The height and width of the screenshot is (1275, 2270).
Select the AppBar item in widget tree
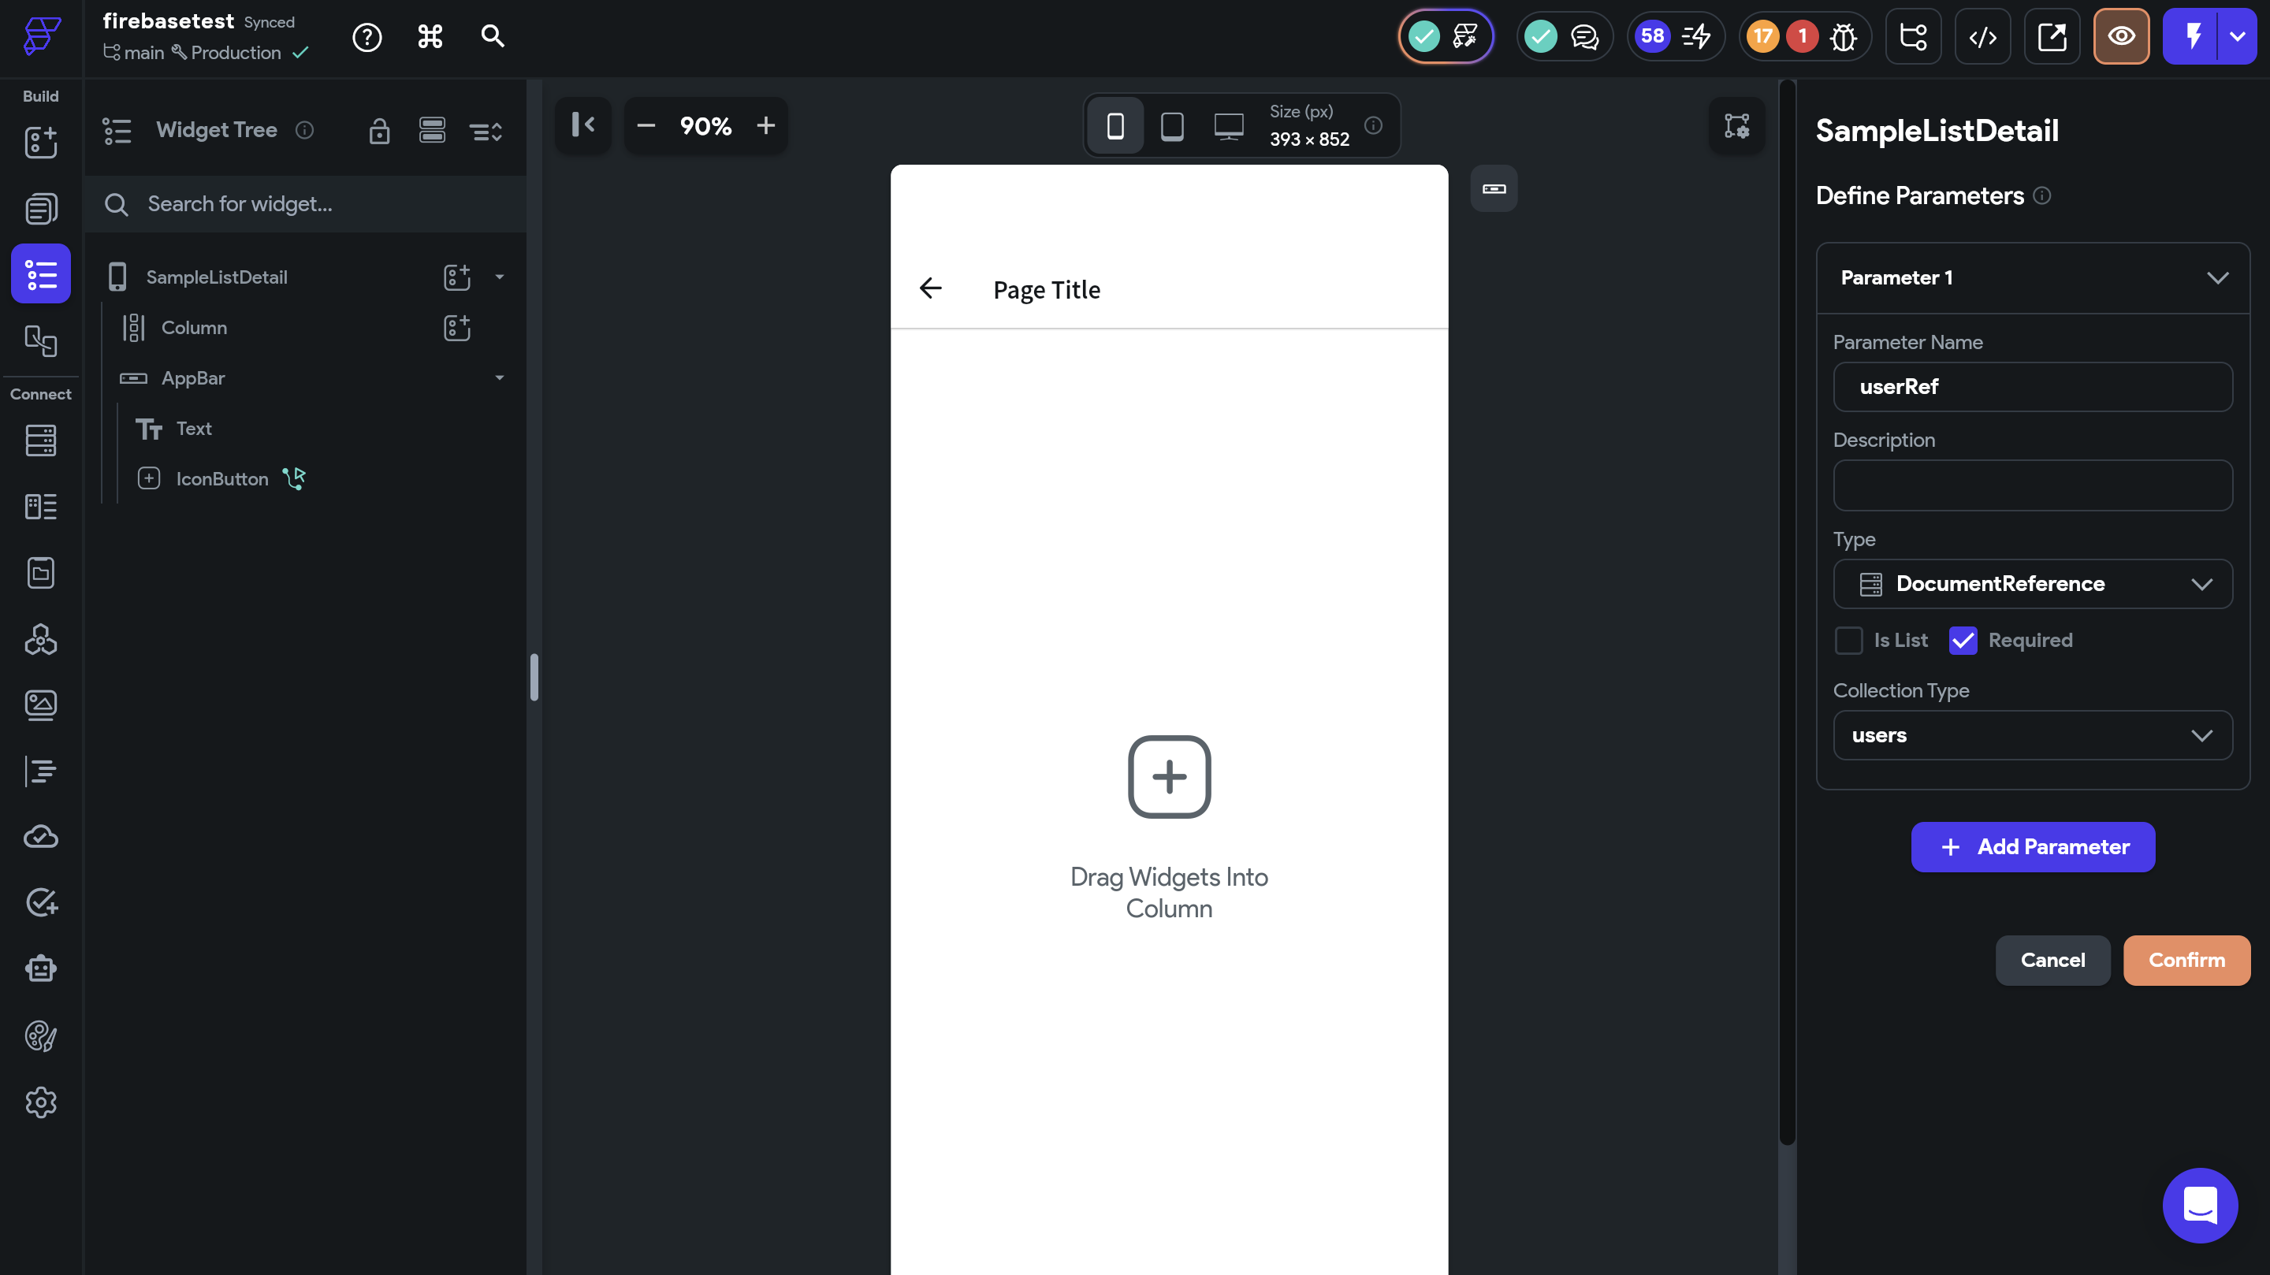pyautogui.click(x=193, y=378)
